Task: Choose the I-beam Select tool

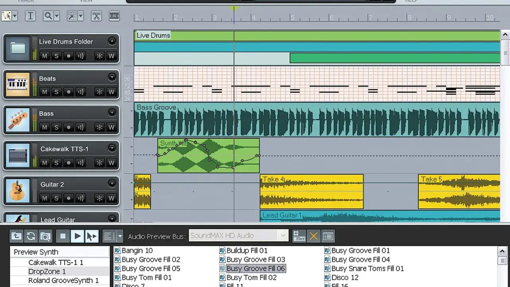Action: (30, 16)
